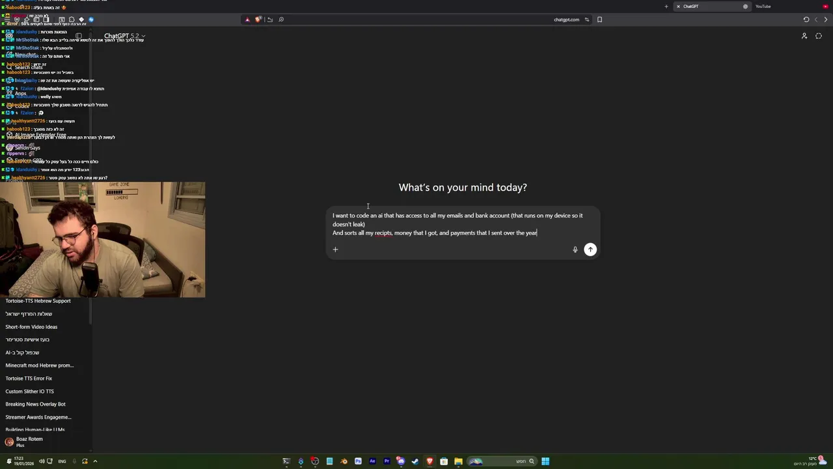Open Discord from the taskbar

(x=401, y=461)
